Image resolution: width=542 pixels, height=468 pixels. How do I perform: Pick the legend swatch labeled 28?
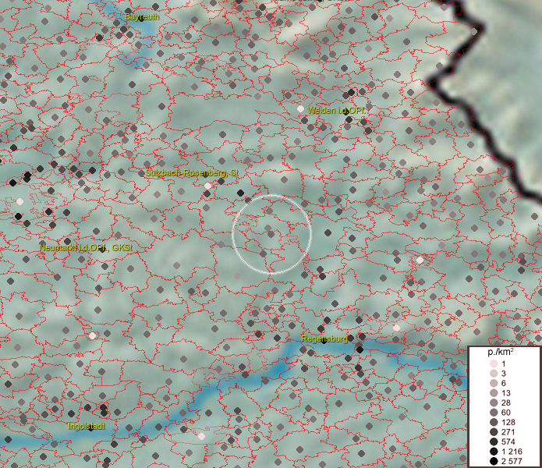pyautogui.click(x=494, y=403)
